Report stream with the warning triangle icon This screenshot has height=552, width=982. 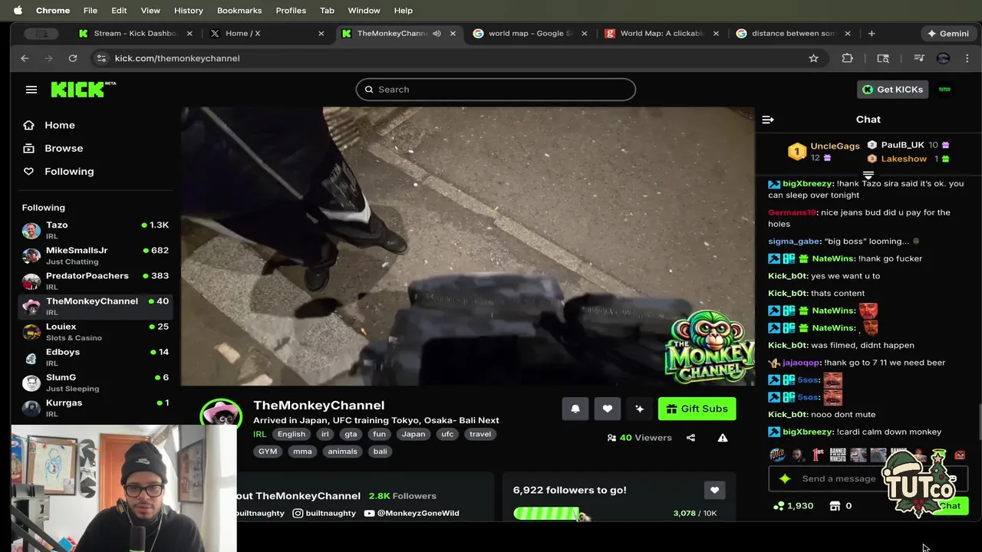723,438
